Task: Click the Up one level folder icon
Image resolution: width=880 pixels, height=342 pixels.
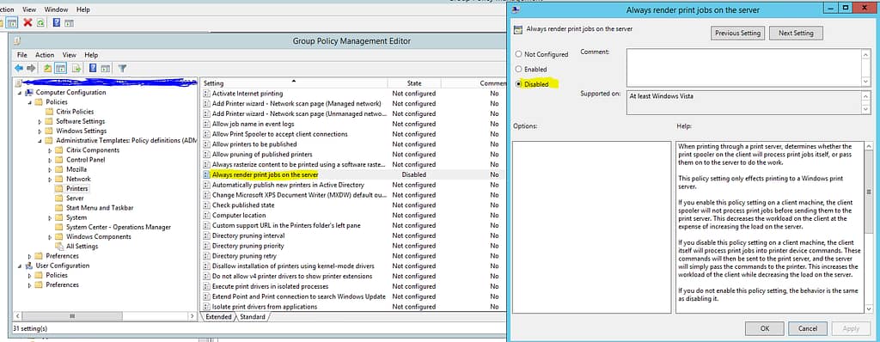Action: coord(48,68)
